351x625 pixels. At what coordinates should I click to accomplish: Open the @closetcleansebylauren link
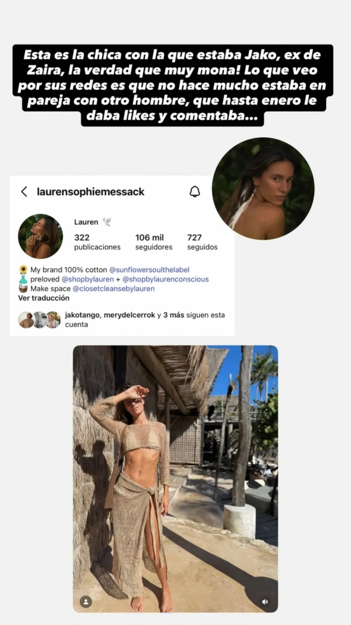click(x=113, y=288)
